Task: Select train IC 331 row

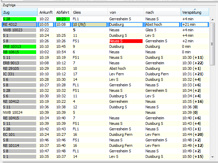Action: coord(19,74)
